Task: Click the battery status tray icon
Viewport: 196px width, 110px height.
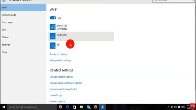Action: coord(172,107)
